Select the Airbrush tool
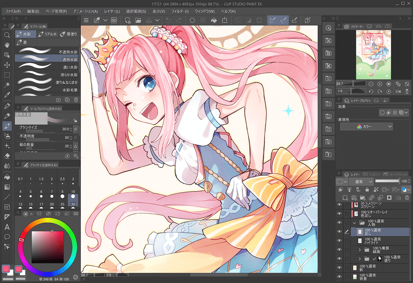 coord(7,136)
